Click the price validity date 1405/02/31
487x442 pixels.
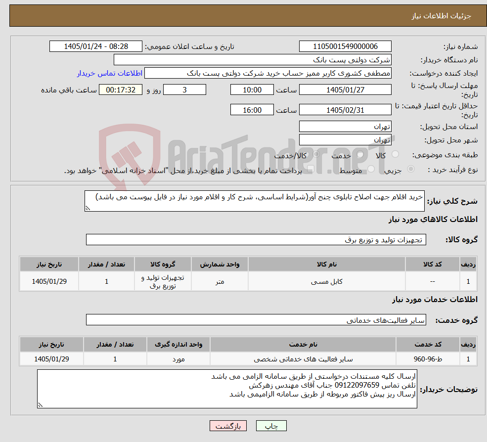345,110
